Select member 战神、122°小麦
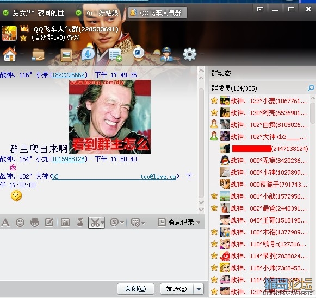Screen dimensions: 316x298 point(259,101)
